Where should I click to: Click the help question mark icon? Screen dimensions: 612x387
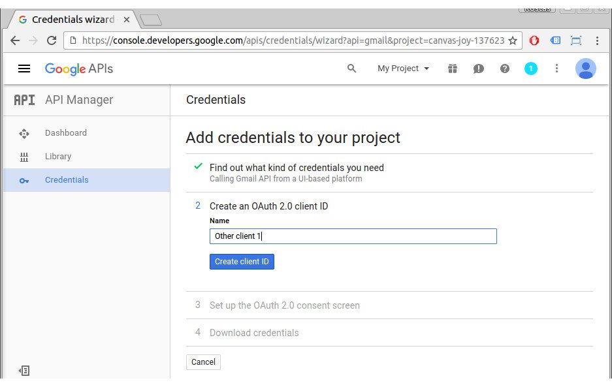(505, 69)
